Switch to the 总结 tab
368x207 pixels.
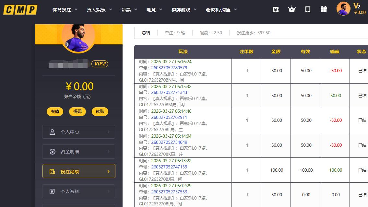click(146, 33)
